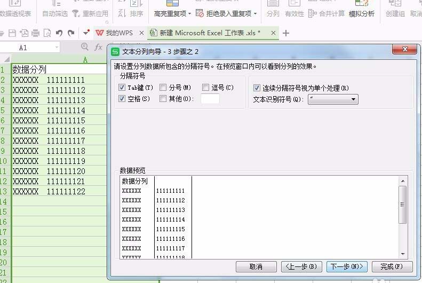Open the 高亮重复项 dropdown arrow
Image resolution: width=422 pixels, height=283 pixels.
coord(190,13)
